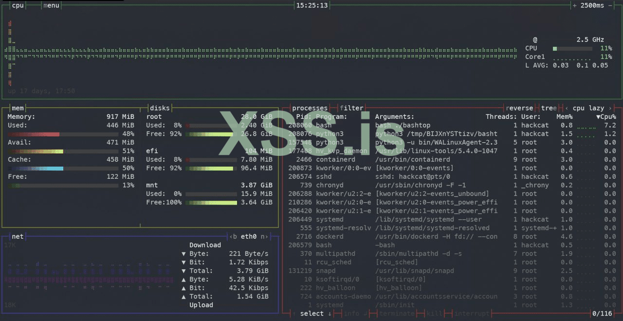This screenshot has width=623, height=321.
Task: Select the snapd process row
Action: (x=452, y=271)
